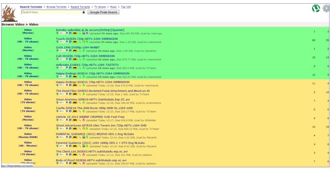Click the comment bubble icon under Touch.S02E09
This screenshot has width=332, height=171.
click(x=85, y=42)
